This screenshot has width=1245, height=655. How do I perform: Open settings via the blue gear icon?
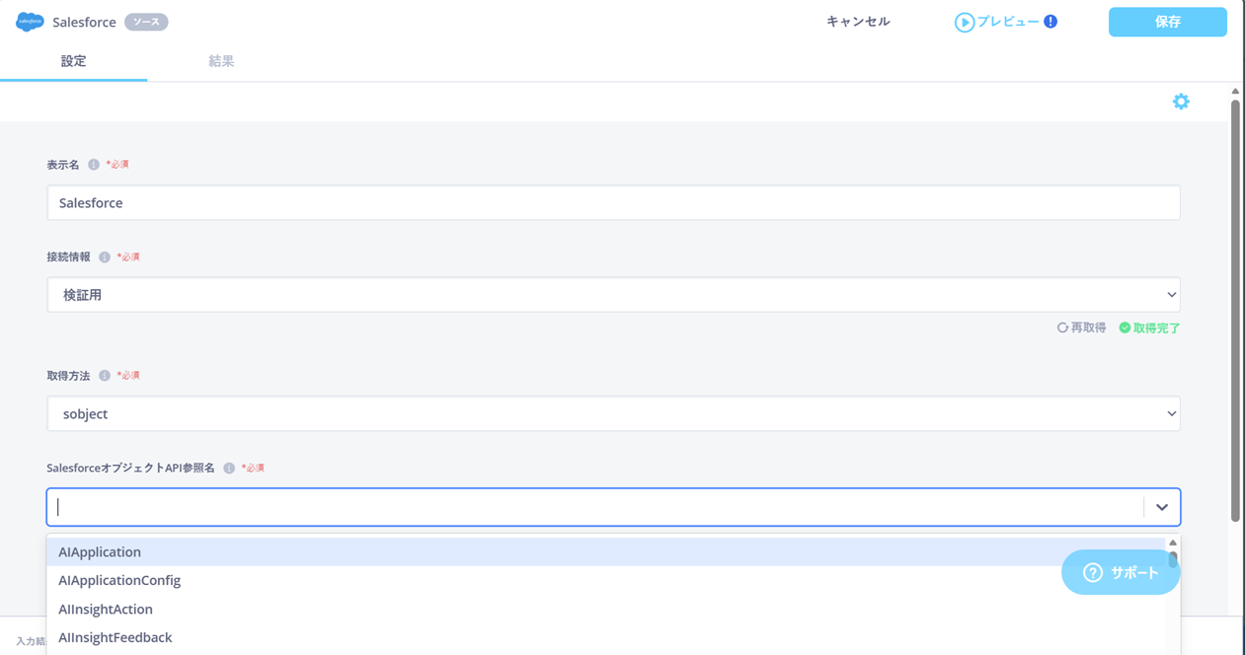pyautogui.click(x=1181, y=102)
